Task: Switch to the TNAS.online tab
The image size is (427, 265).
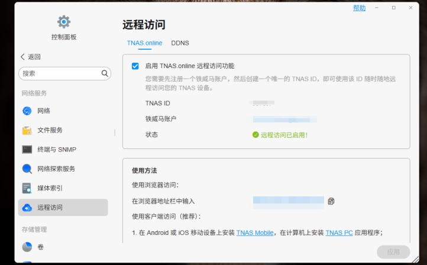Action: (145, 43)
